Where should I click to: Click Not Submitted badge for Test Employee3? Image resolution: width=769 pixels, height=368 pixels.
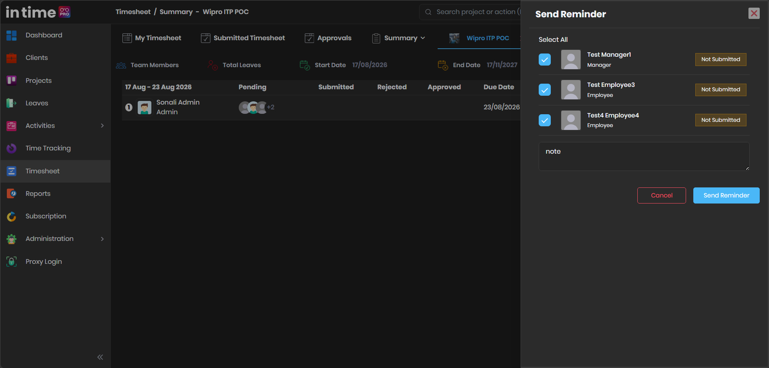(721, 90)
